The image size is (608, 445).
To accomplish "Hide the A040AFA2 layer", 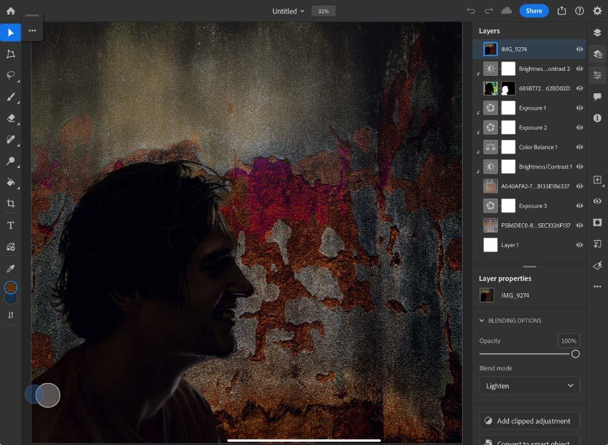I will coord(580,186).
